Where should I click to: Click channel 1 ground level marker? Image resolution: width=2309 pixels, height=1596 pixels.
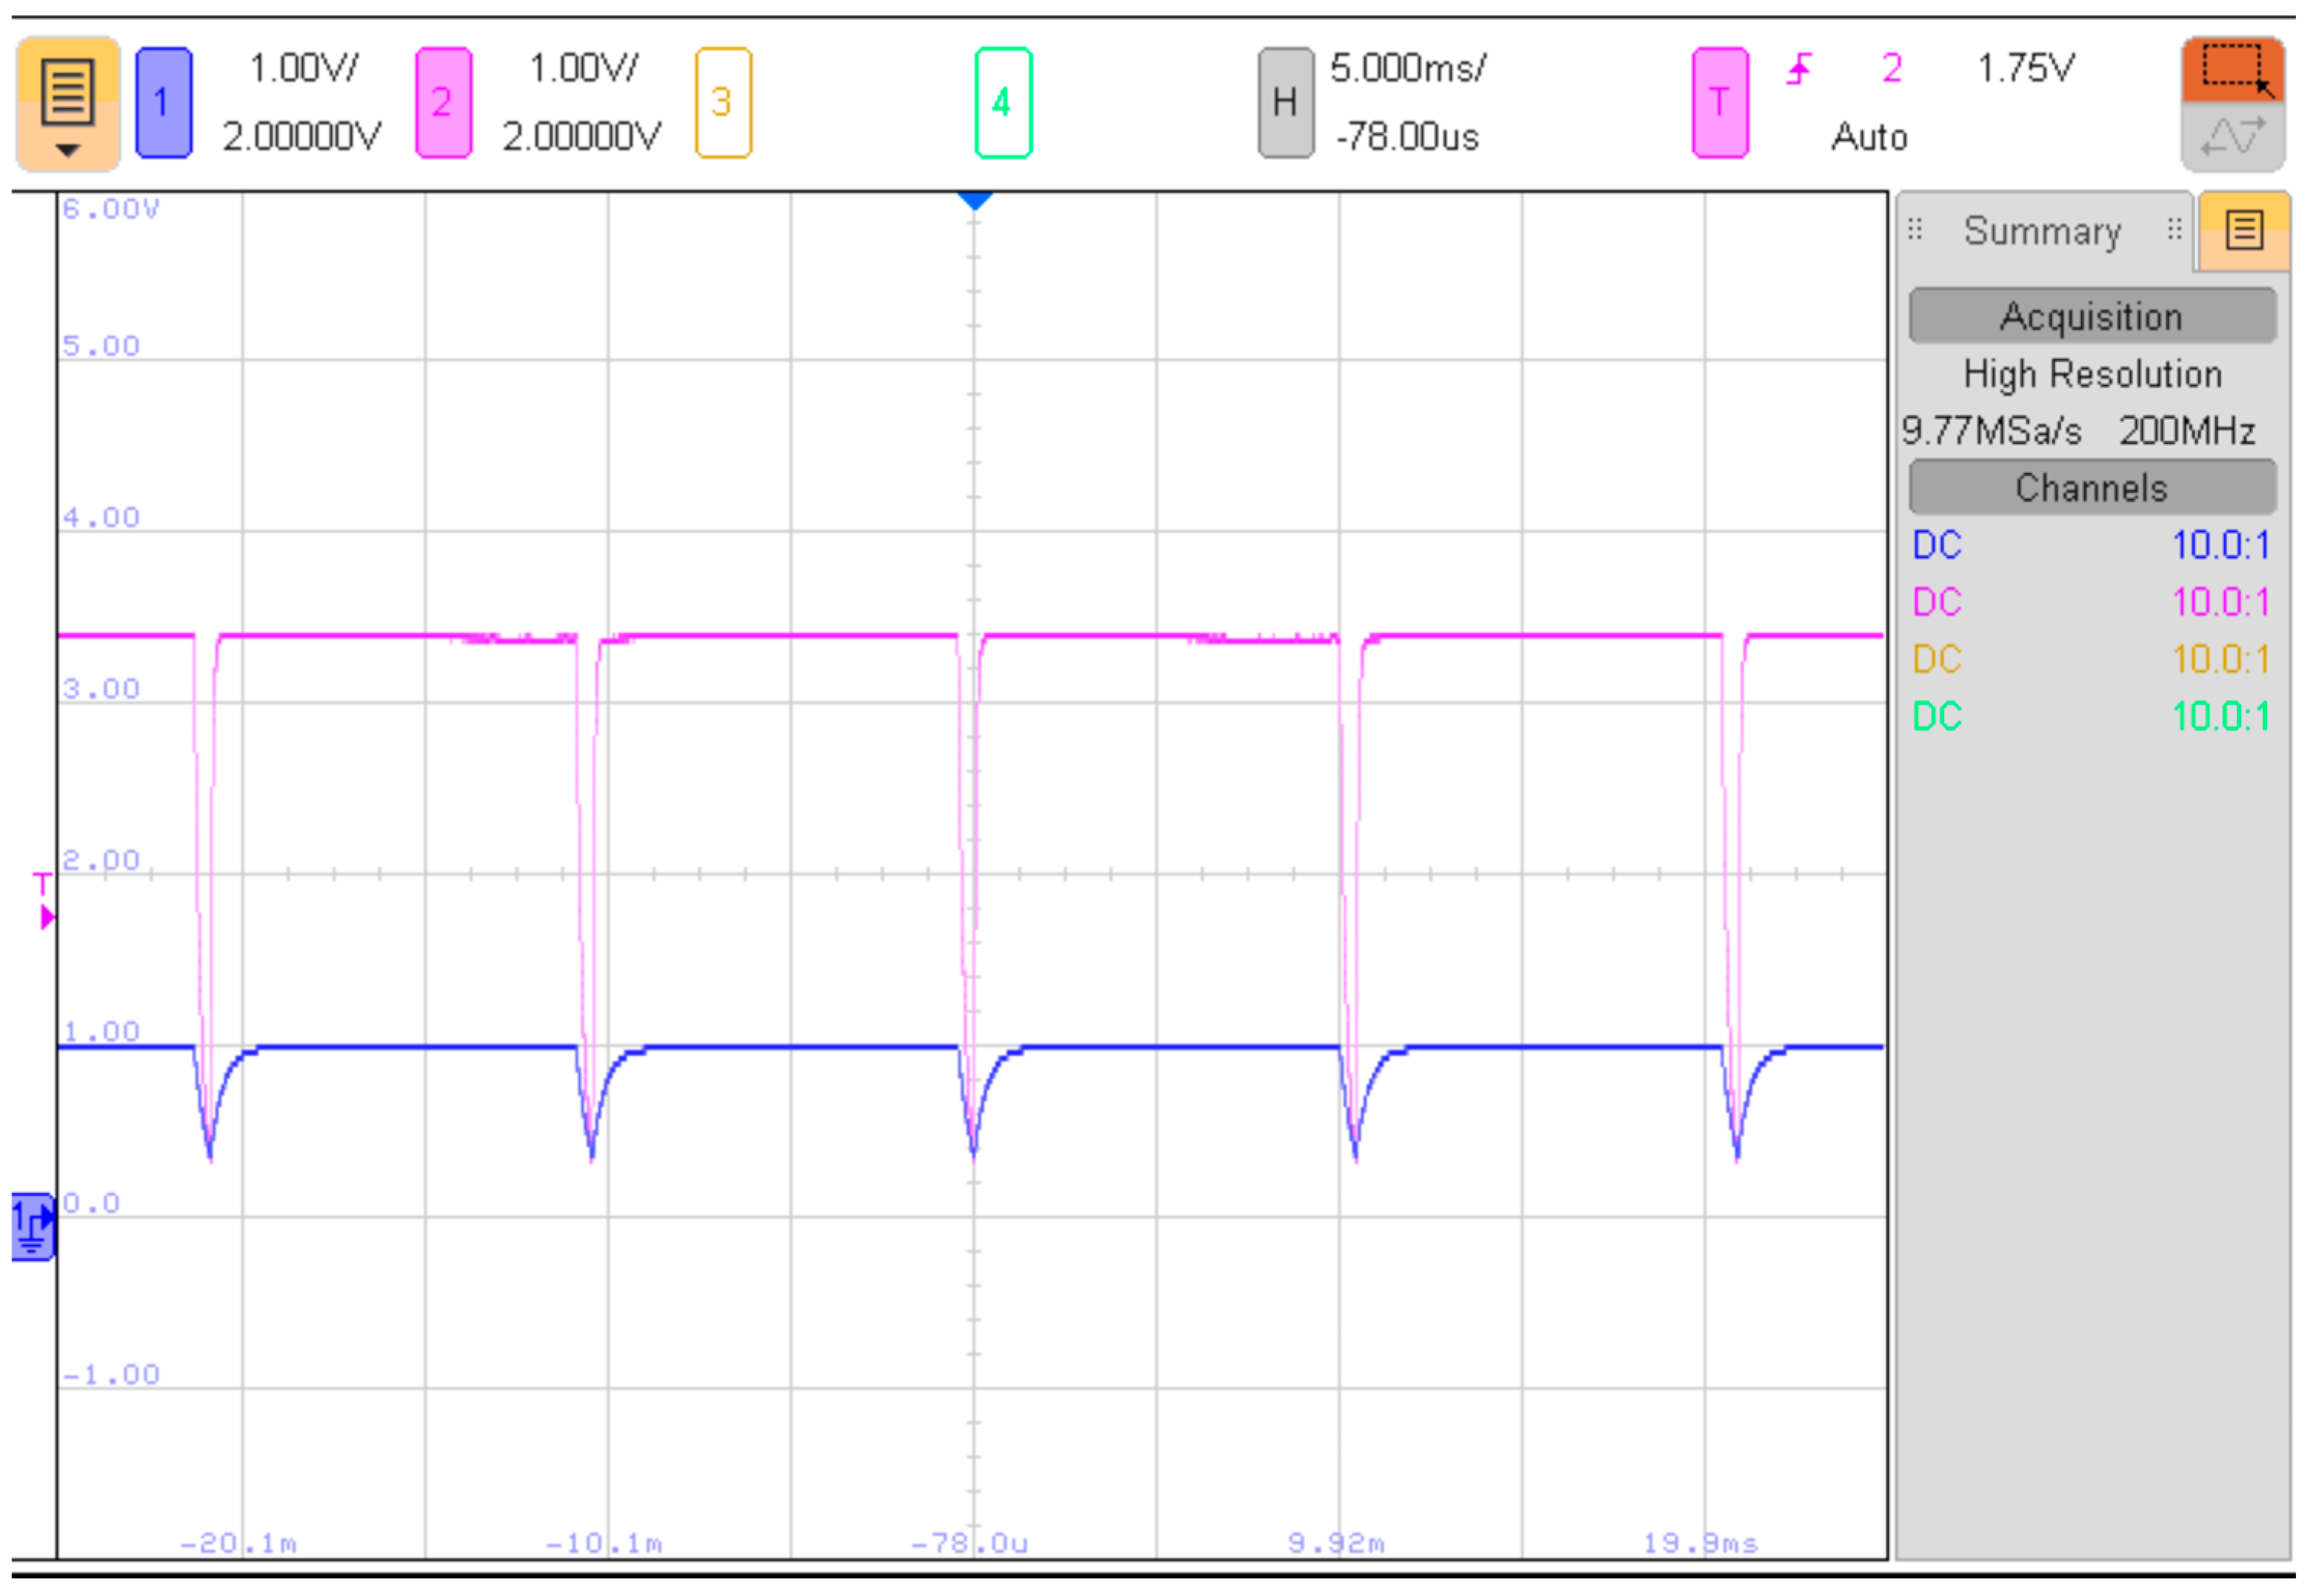pos(33,1228)
